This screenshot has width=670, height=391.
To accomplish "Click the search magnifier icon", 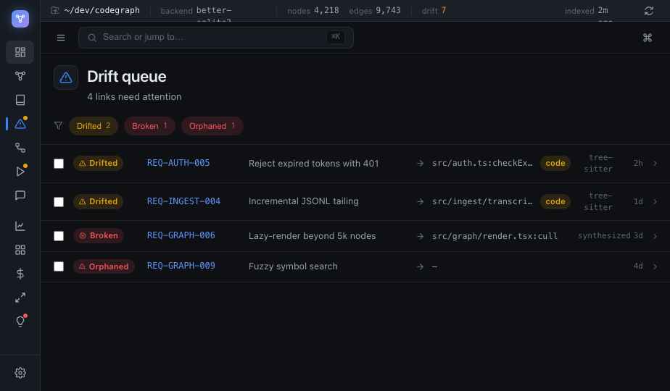I will click(x=92, y=38).
